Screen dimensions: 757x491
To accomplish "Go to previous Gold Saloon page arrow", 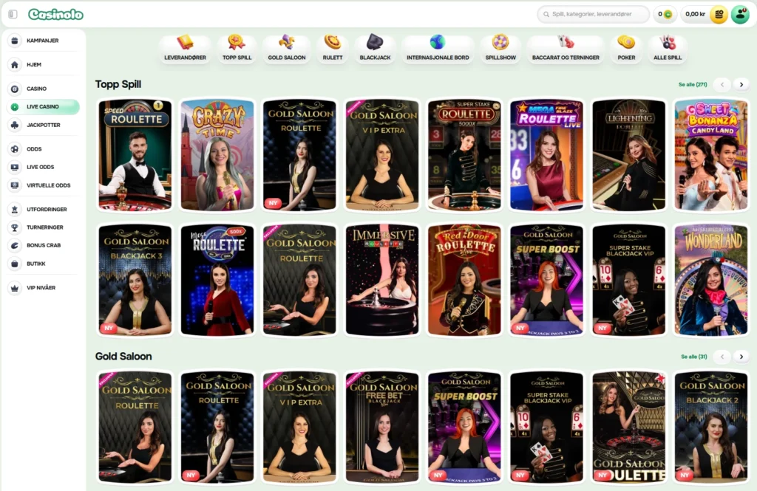I will click(722, 357).
